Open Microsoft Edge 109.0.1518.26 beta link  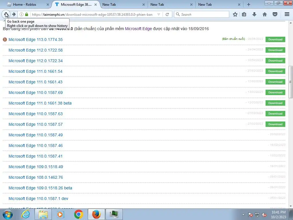pyautogui.click(x=40, y=188)
